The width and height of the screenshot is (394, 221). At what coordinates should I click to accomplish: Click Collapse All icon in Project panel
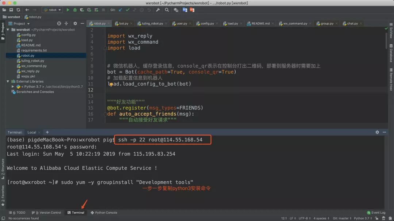tap(66, 23)
